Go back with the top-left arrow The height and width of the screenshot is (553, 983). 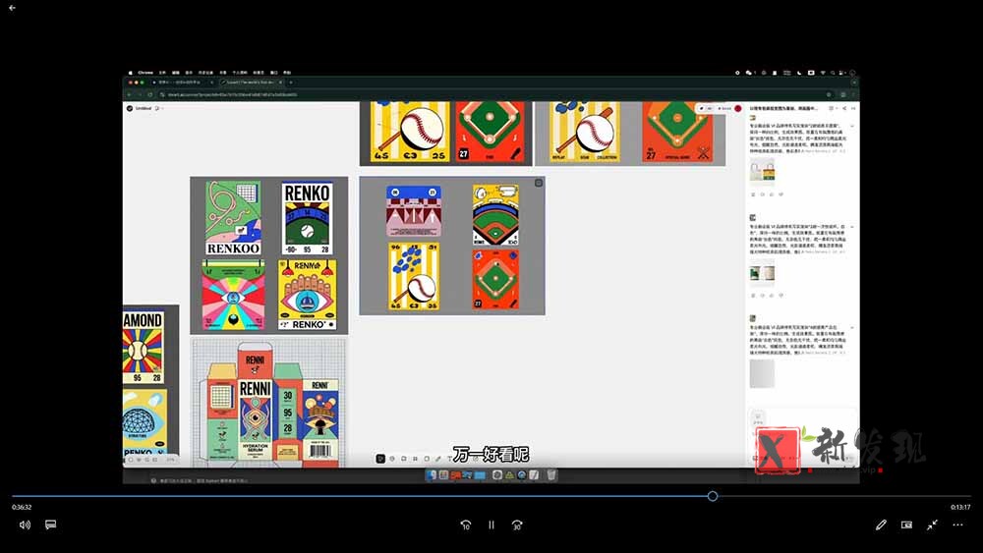click(x=12, y=8)
